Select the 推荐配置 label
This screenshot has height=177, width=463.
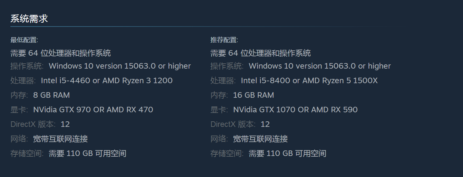click(x=224, y=40)
